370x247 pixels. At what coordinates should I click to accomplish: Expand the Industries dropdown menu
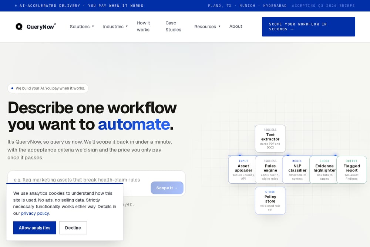115,27
